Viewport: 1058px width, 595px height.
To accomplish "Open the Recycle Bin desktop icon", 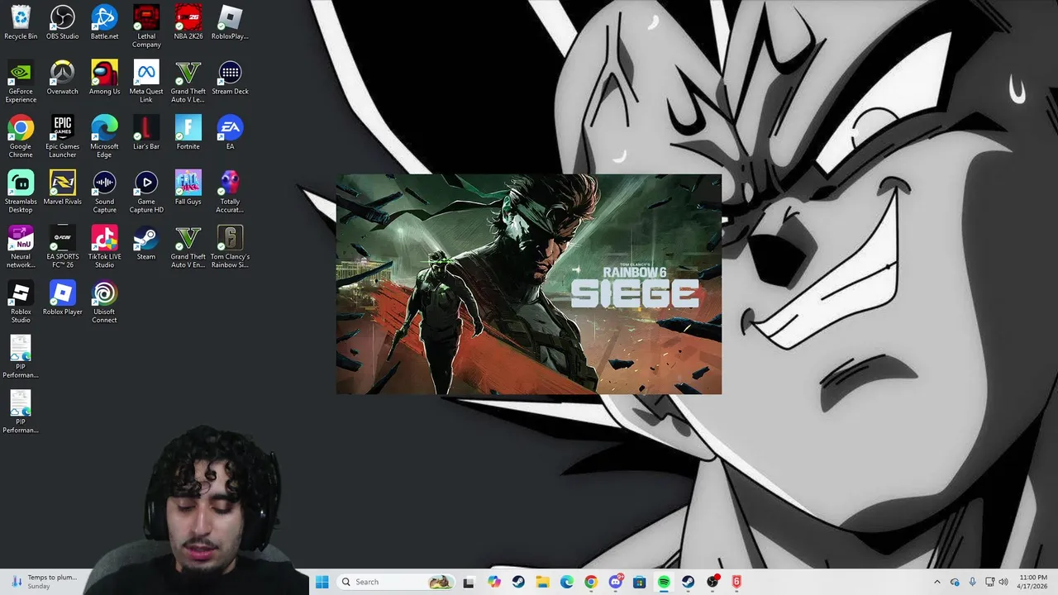I will click(x=21, y=22).
